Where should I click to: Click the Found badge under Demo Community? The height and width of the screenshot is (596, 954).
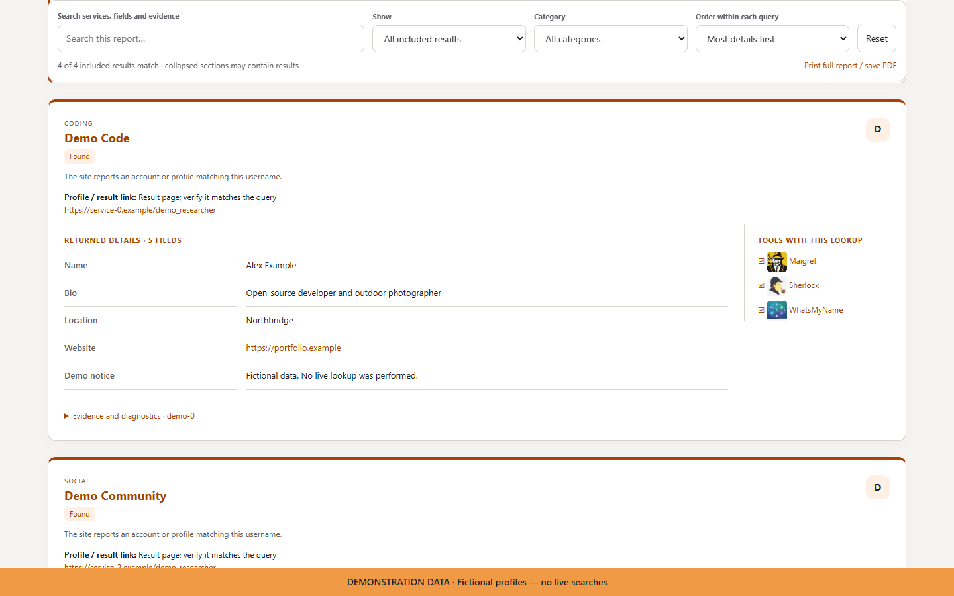[79, 514]
